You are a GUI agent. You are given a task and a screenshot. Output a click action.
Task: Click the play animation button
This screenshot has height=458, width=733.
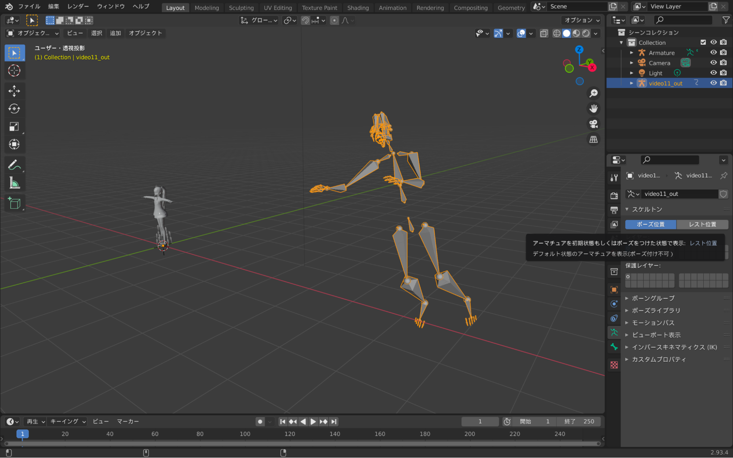pyautogui.click(x=313, y=422)
